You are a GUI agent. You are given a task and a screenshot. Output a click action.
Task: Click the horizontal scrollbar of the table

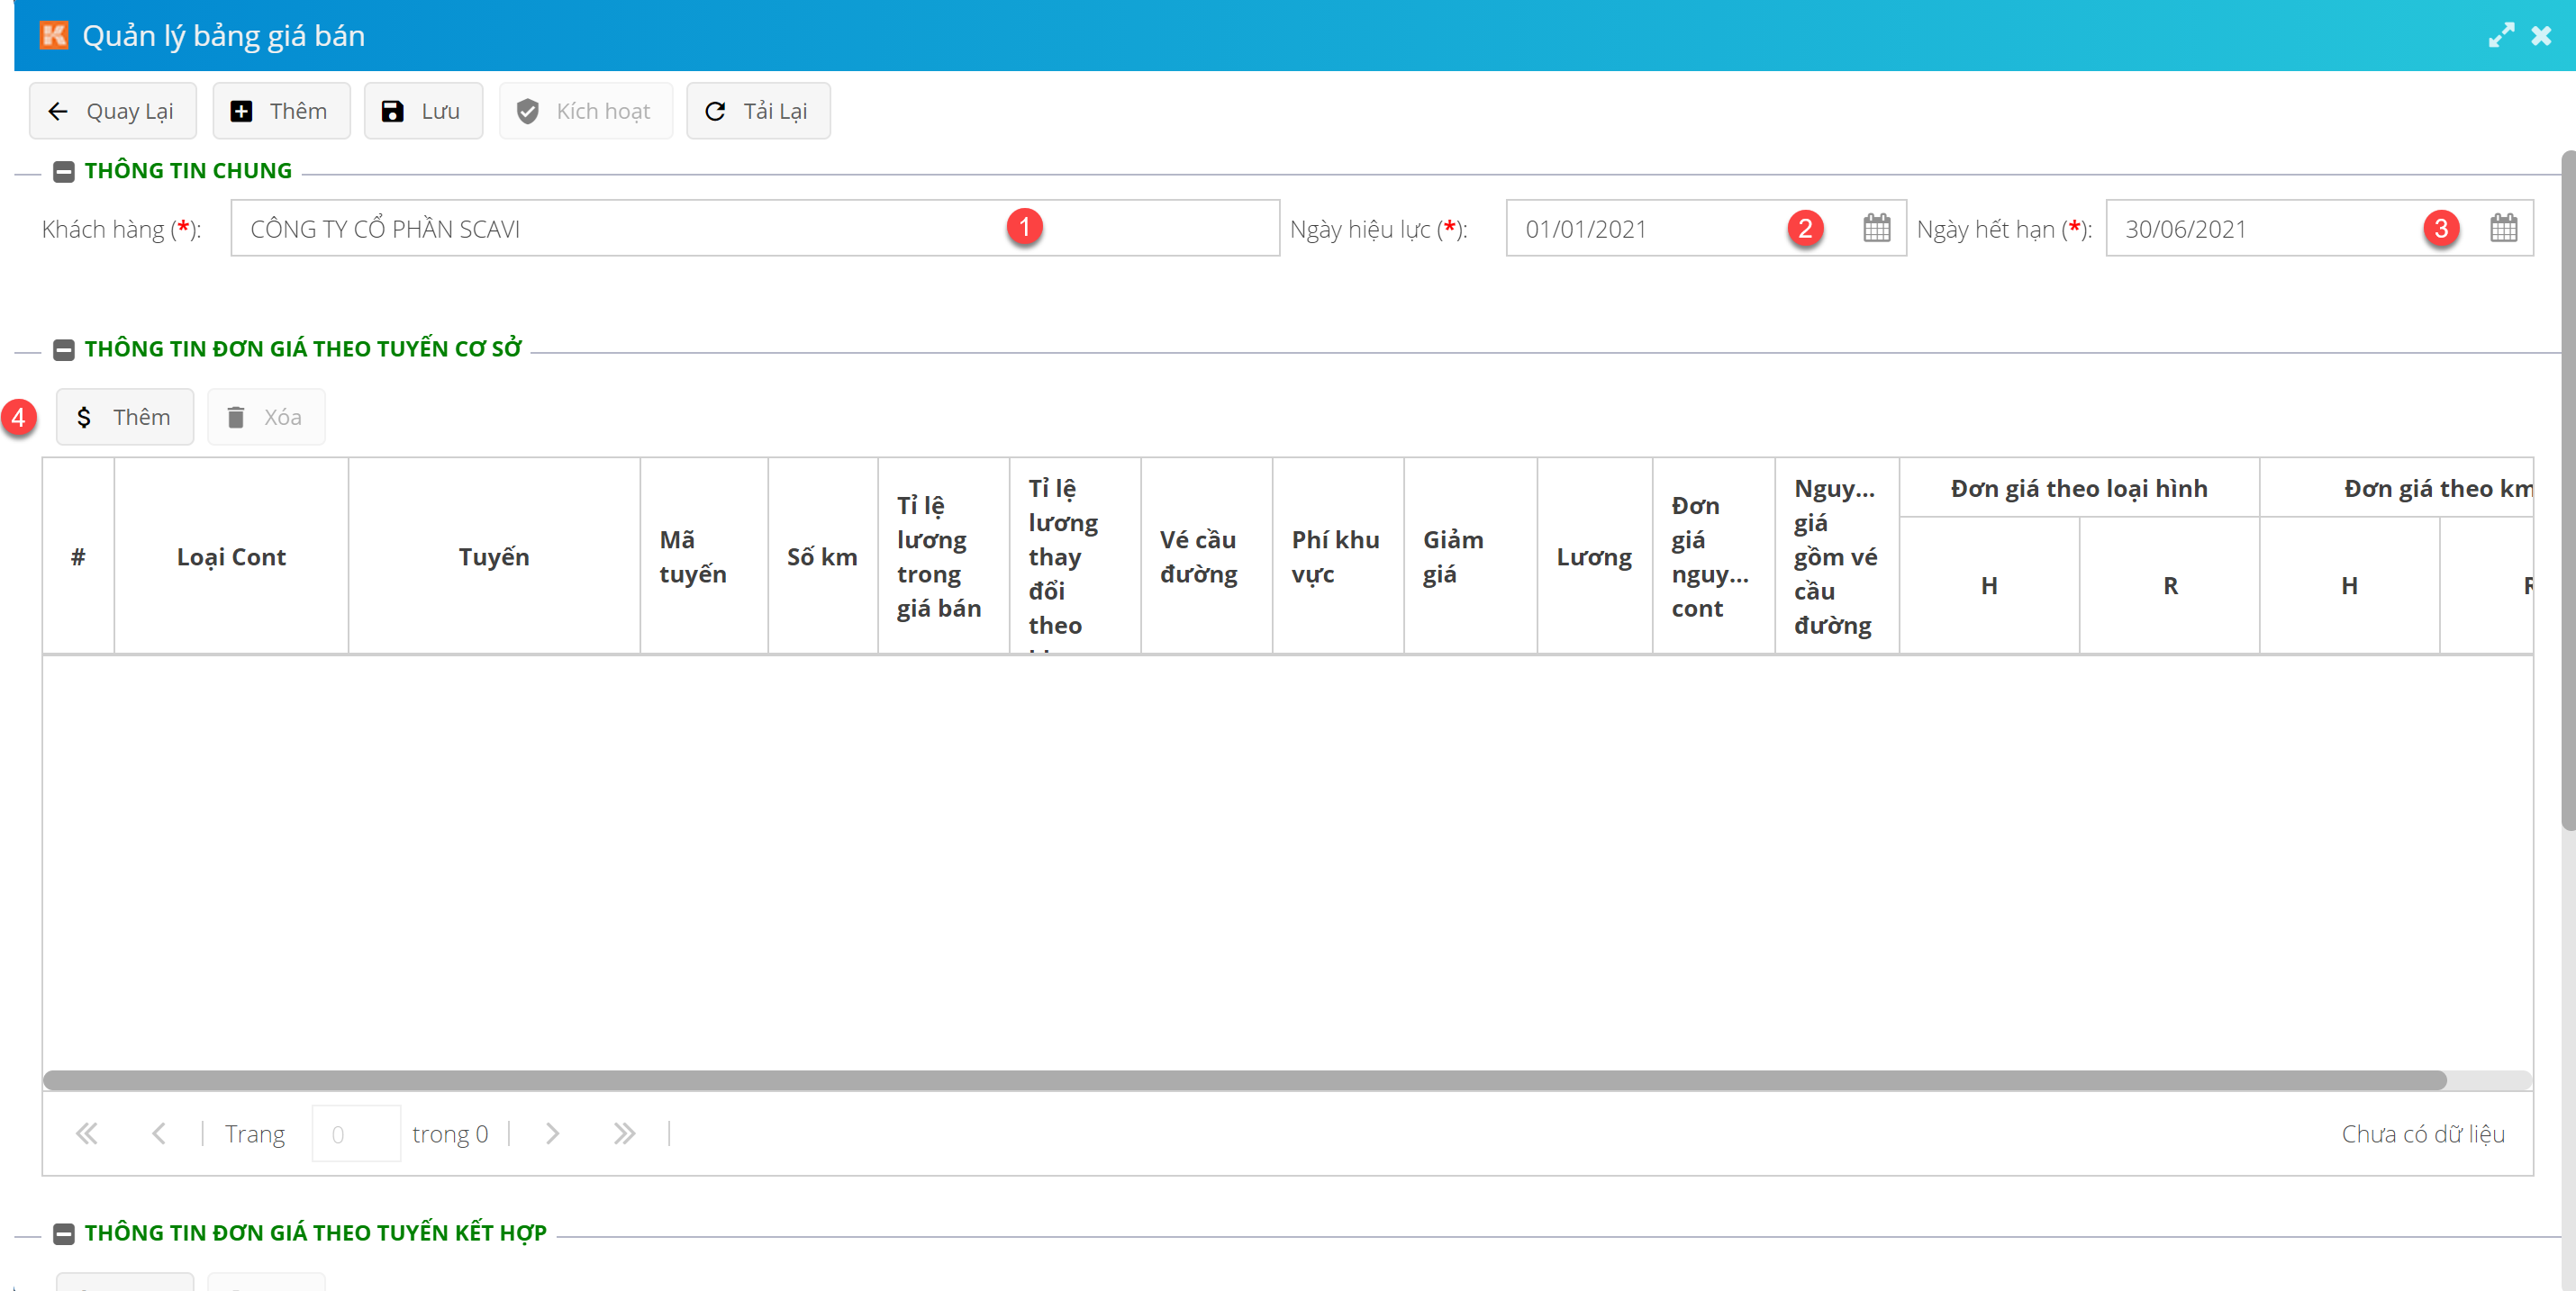[x=1244, y=1080]
